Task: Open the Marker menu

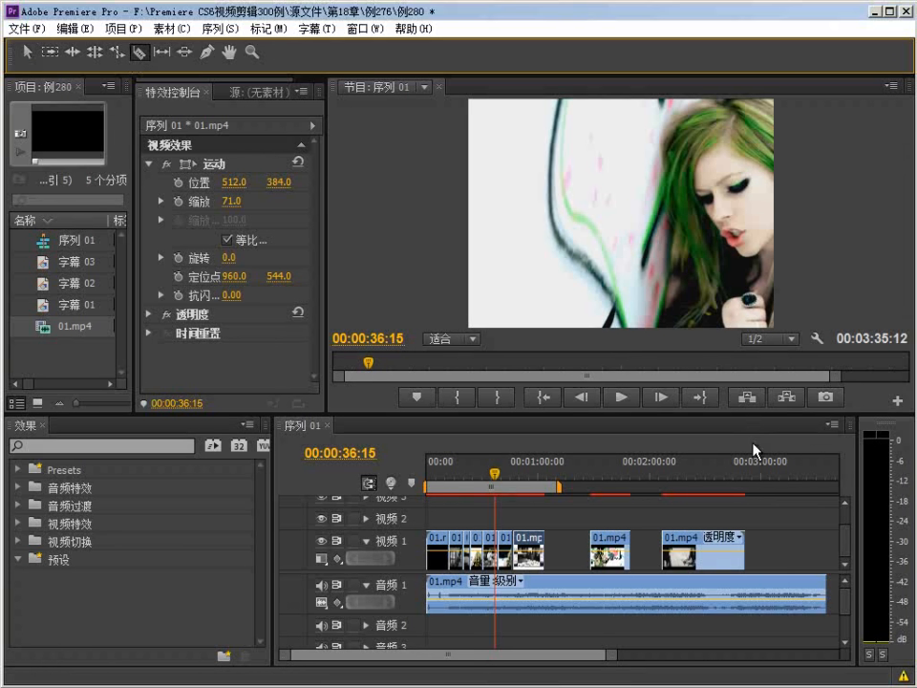Action: 268,29
